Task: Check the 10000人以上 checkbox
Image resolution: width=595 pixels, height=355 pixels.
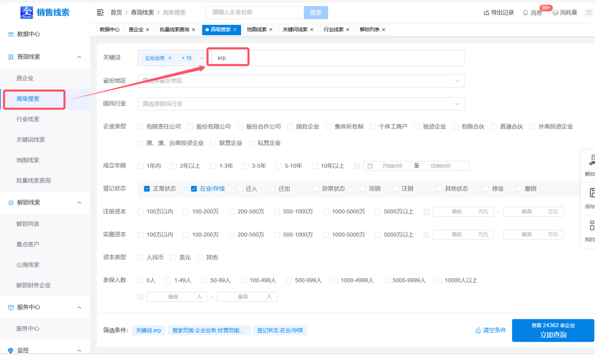Action: point(438,281)
